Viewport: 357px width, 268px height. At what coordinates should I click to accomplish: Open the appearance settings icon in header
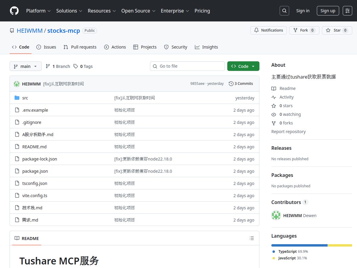[347, 11]
